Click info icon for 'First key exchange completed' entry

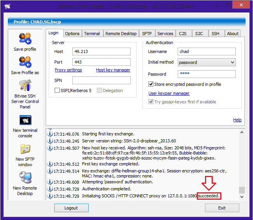50,164
